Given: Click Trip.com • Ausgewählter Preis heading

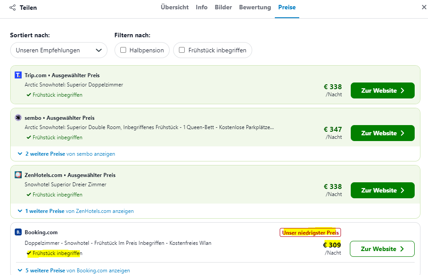Looking at the screenshot, I should pyautogui.click(x=62, y=75).
